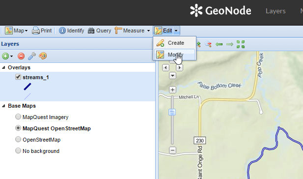Image resolution: width=303 pixels, height=179 pixels.
Task: Select MapQuest OpenStreetMap radio button
Action: (x=18, y=128)
